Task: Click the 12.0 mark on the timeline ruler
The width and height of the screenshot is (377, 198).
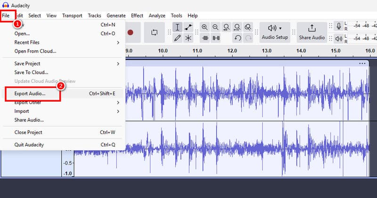Action: [232, 51]
